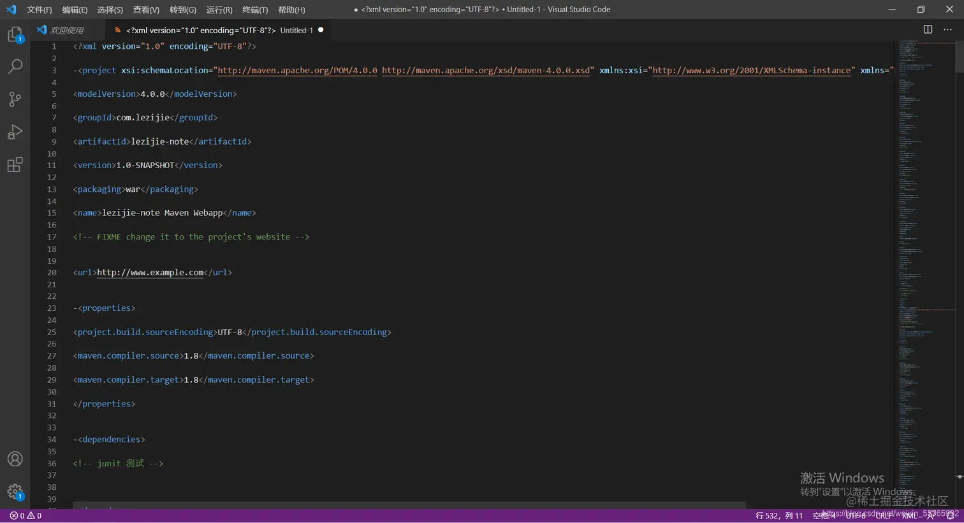Click the closing properties tag
This screenshot has width=964, height=523.
point(105,403)
